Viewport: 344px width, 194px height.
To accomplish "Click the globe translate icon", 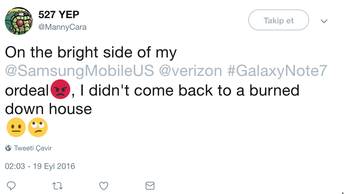I will tap(9, 148).
